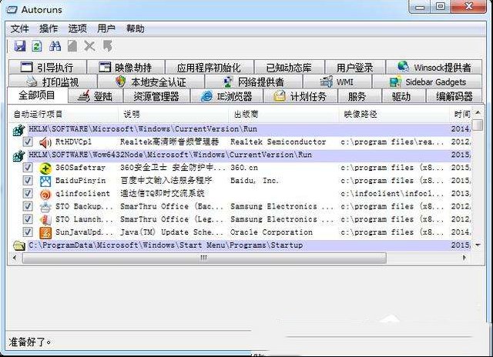Click the RtHDVCpl speaker icon
Viewport: 493px width, 357px height.
point(45,142)
